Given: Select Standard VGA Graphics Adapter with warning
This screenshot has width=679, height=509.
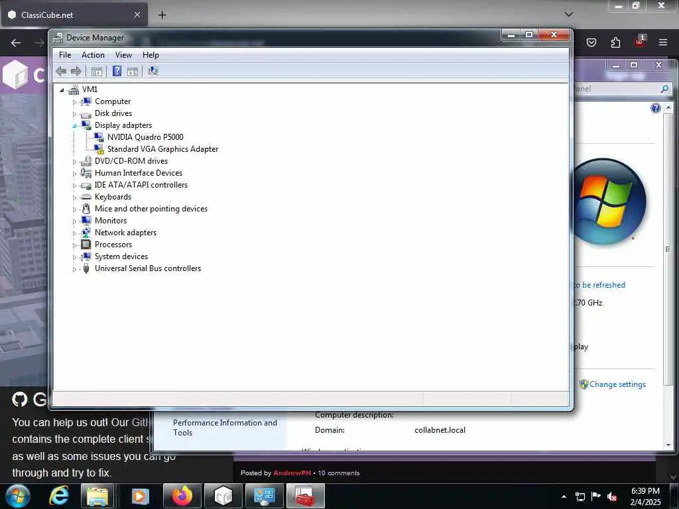Looking at the screenshot, I should click(162, 149).
